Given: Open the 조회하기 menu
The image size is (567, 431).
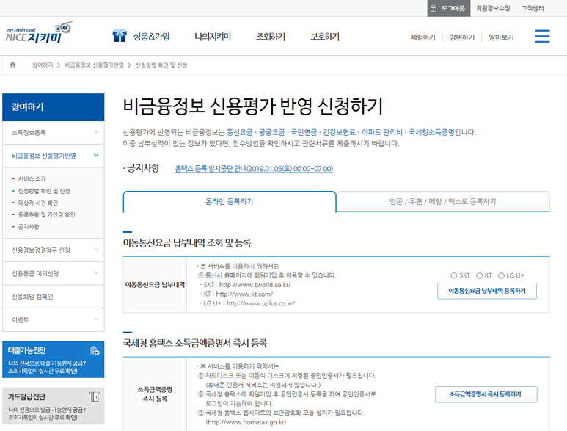Looking at the screenshot, I should [271, 37].
